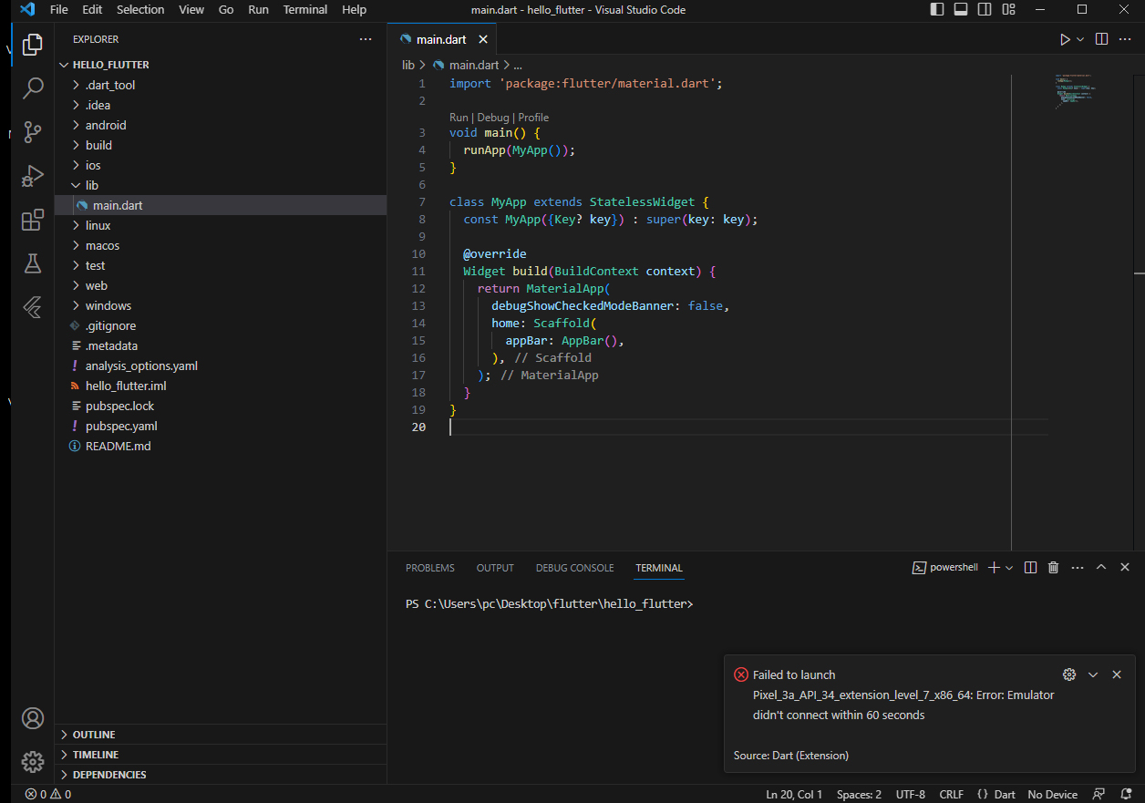
Task: Open the Accounts icon
Action: pyautogui.click(x=33, y=718)
